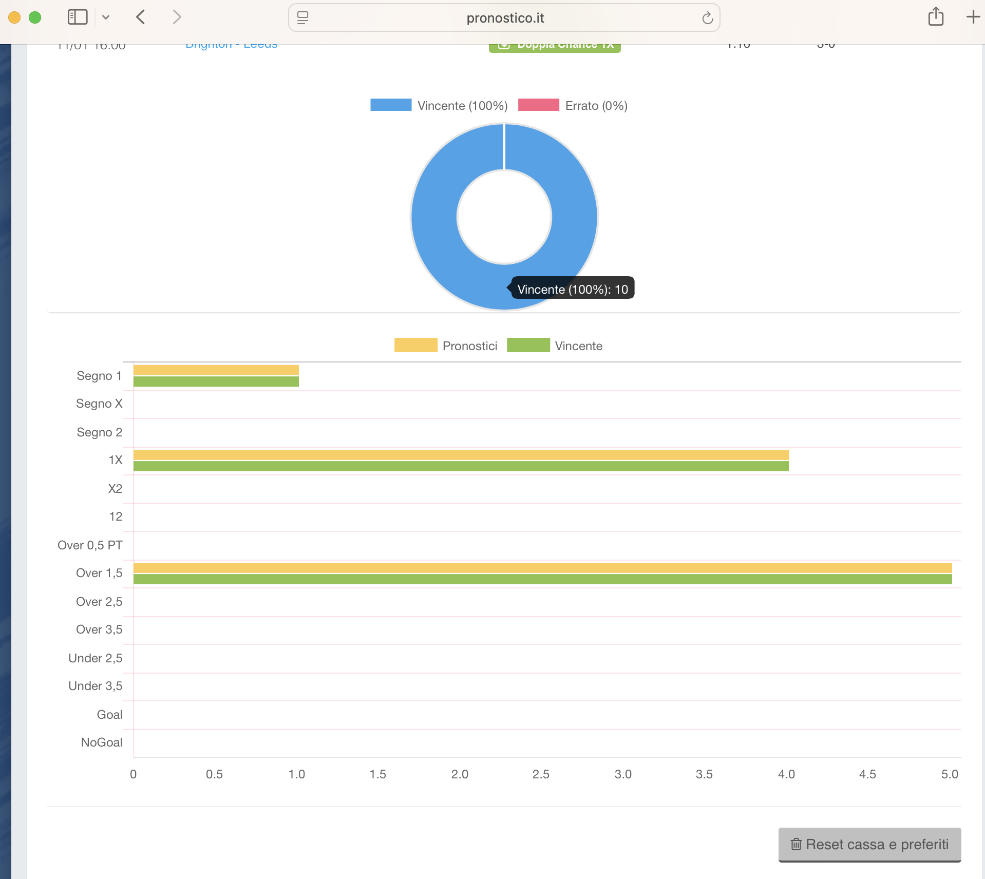Go back to the previous page
This screenshot has height=879, width=985.
coord(141,17)
